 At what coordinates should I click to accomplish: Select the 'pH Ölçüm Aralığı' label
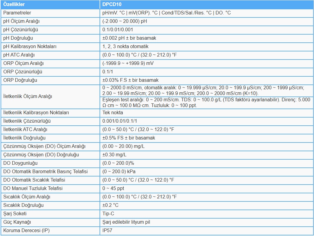pos(21,21)
